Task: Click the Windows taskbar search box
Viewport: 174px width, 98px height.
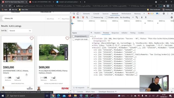Action: 25,96
